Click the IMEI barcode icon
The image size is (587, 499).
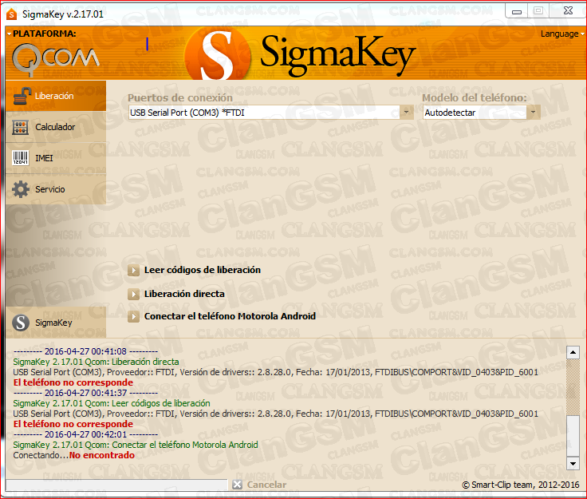click(x=20, y=158)
